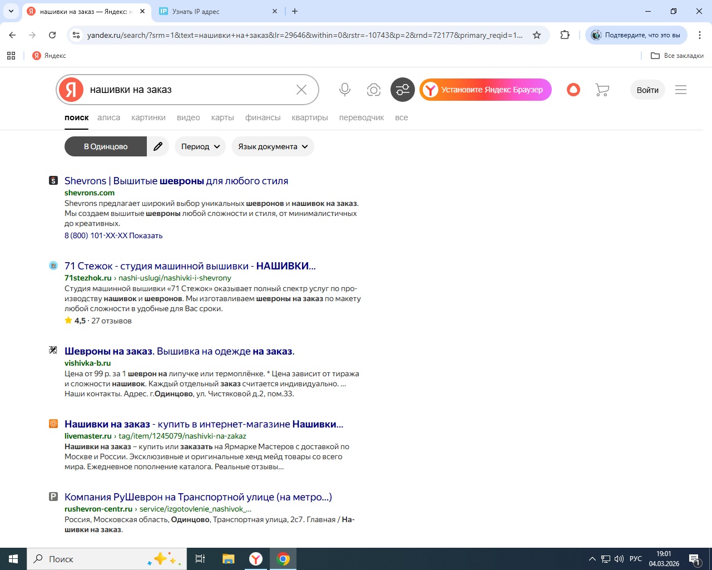Go back to the previous page
This screenshot has width=712, height=570.
point(12,35)
